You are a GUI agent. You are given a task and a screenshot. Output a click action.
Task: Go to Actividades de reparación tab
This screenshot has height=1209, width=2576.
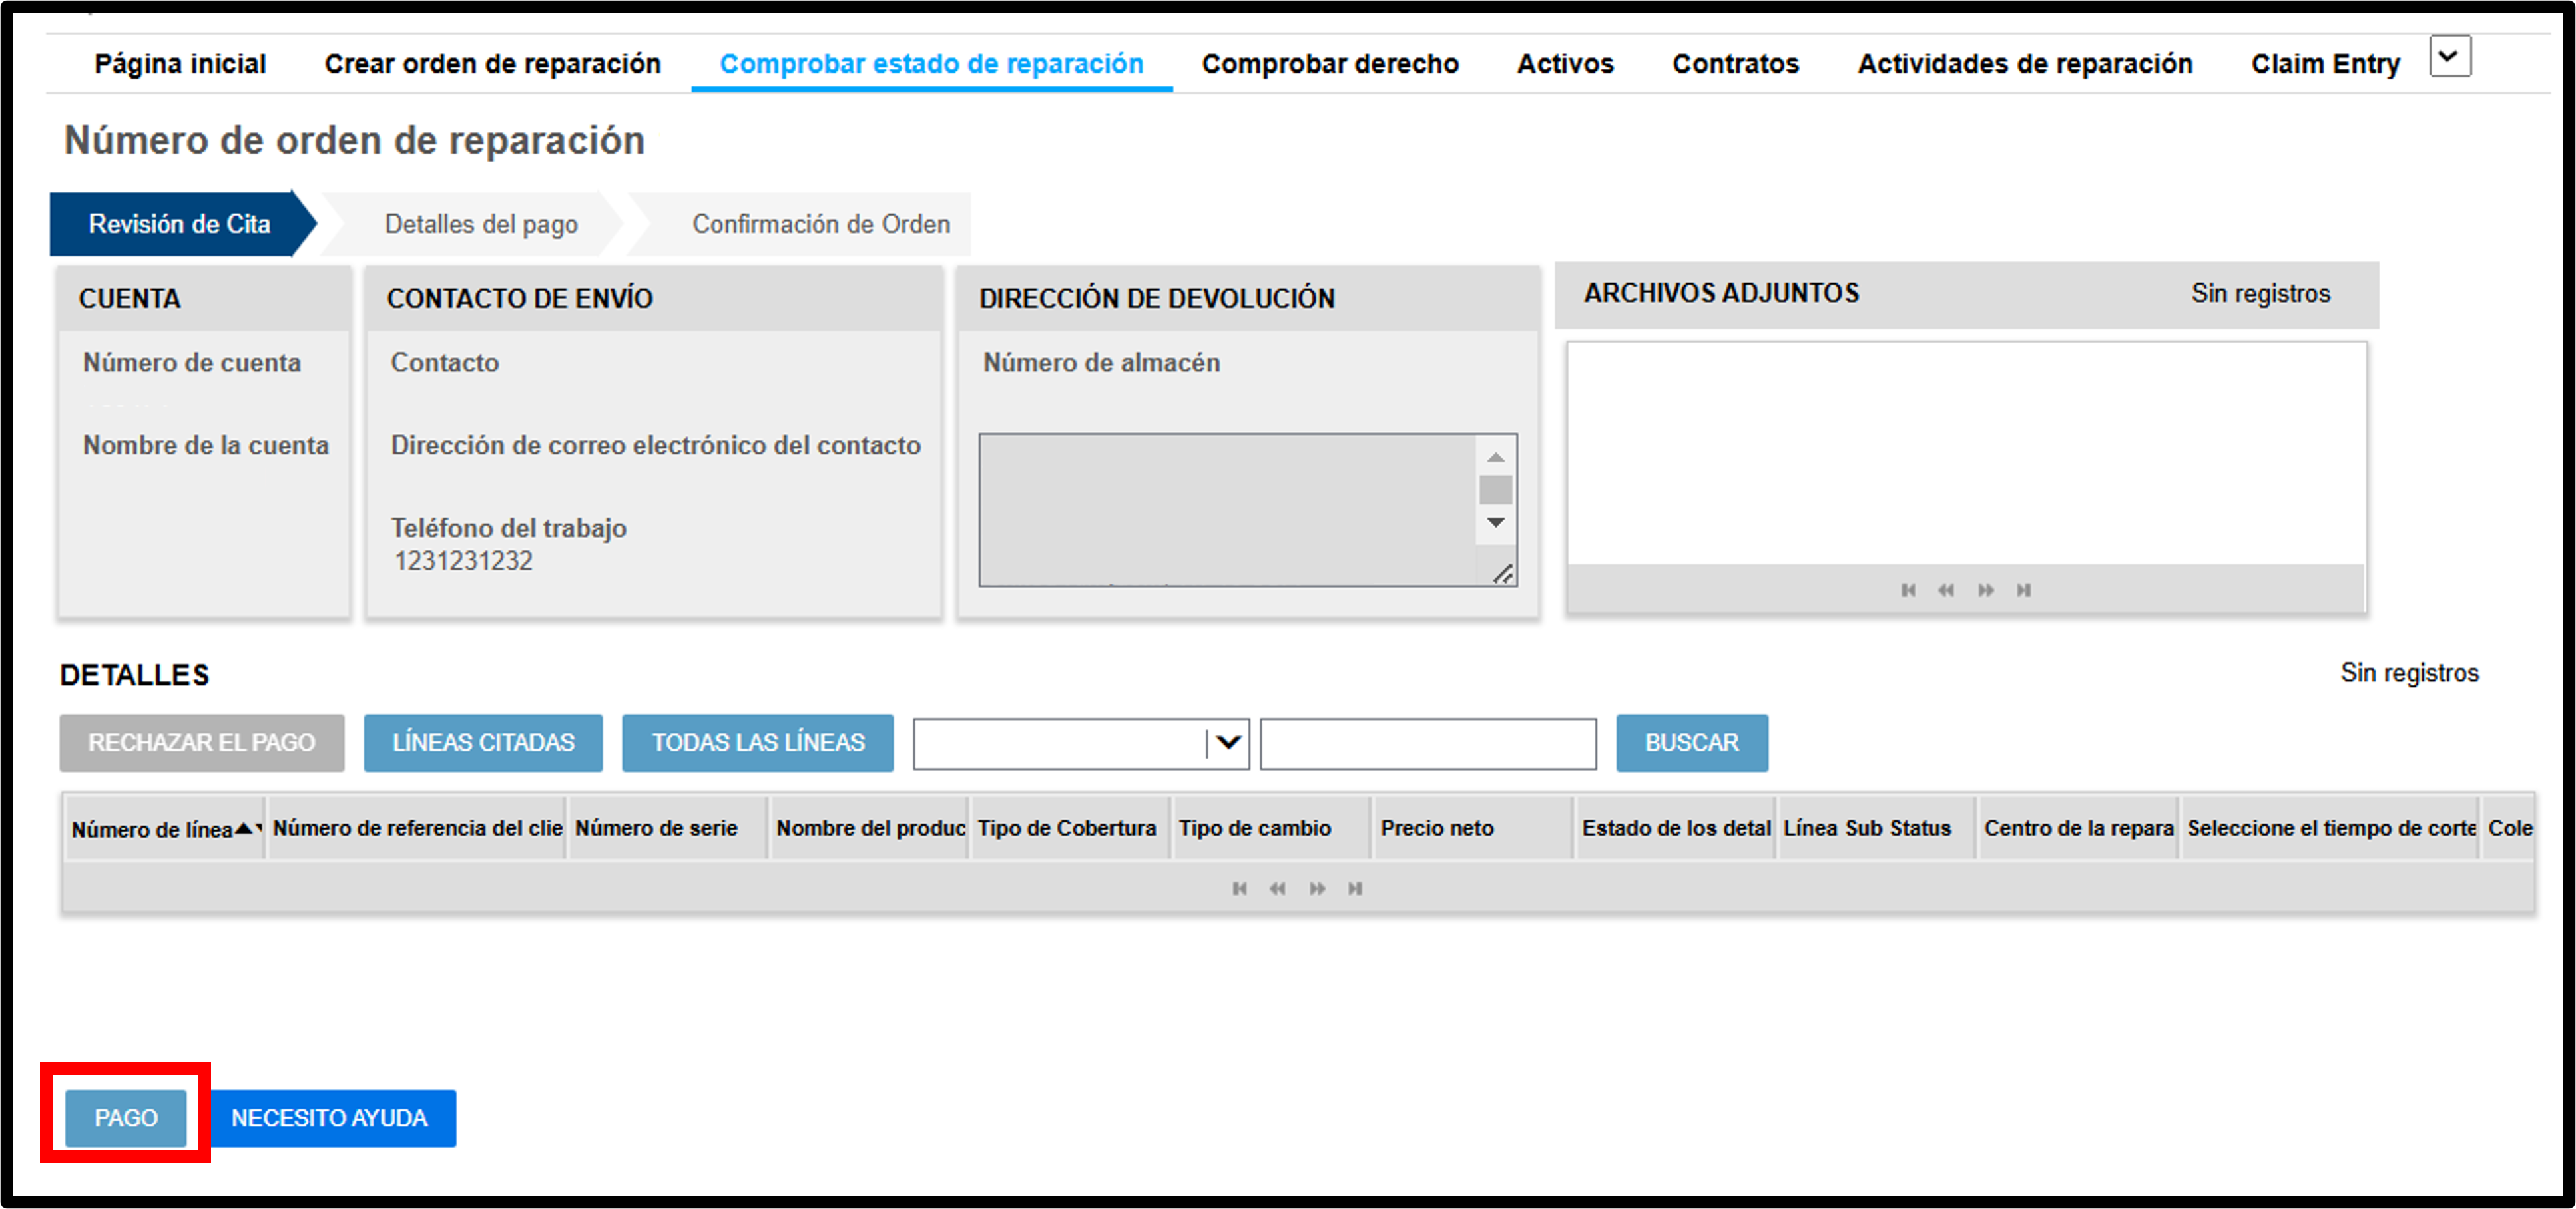(x=2025, y=64)
